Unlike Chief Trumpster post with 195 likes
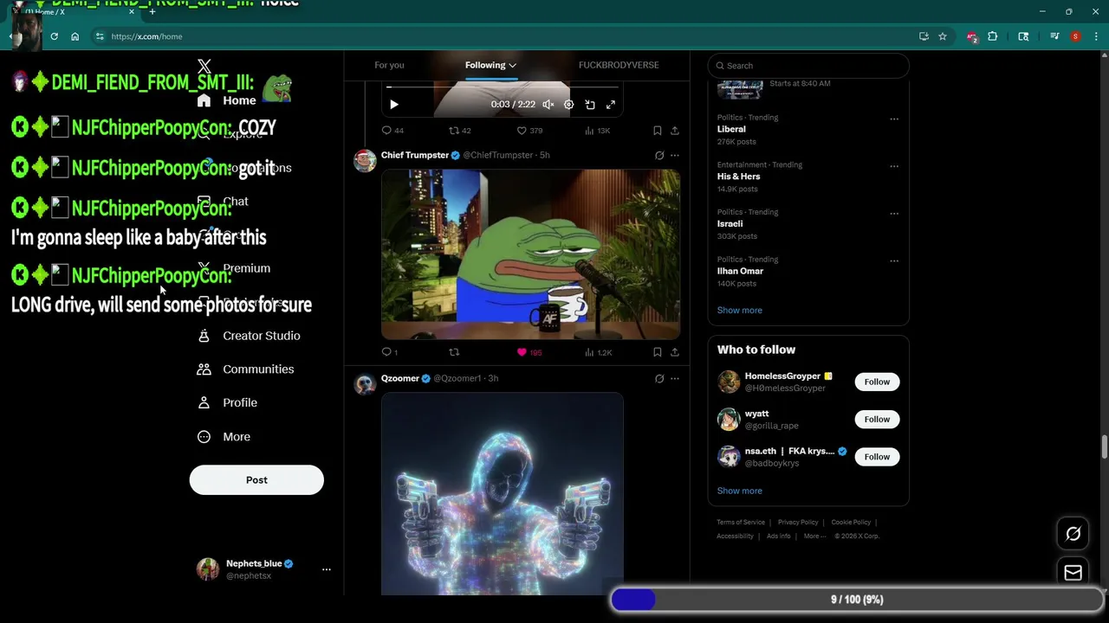 coord(529,352)
